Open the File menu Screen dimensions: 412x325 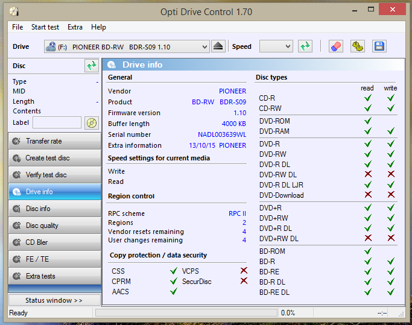coord(17,27)
